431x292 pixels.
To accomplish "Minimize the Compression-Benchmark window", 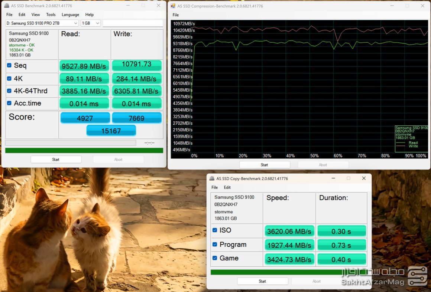I will click(391, 6).
